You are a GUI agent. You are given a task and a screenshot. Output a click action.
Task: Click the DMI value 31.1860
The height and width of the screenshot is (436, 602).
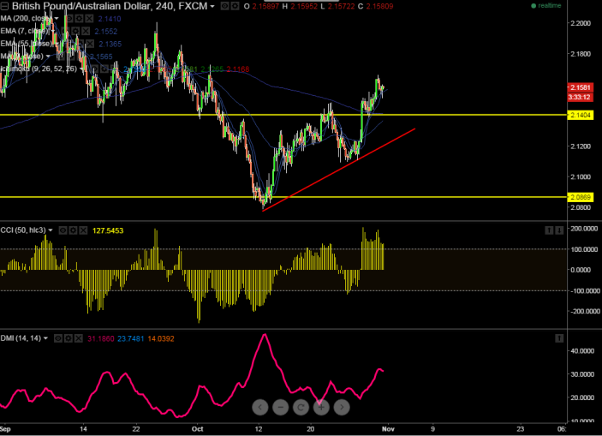click(x=100, y=339)
